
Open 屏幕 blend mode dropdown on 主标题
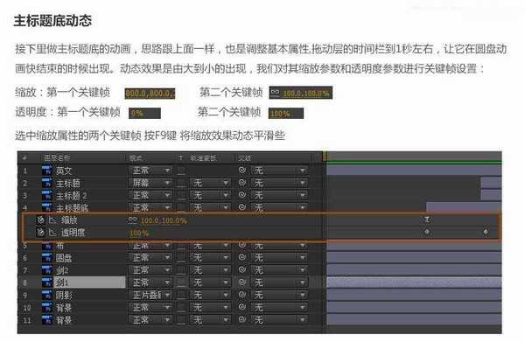(x=150, y=183)
